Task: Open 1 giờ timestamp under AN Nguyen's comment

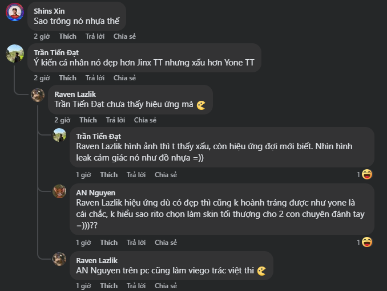Action: [x=83, y=242]
